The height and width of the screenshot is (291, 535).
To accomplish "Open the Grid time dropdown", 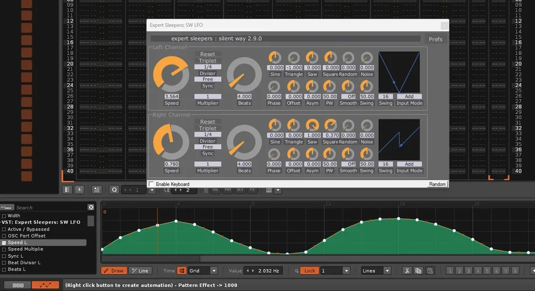I will [204, 271].
